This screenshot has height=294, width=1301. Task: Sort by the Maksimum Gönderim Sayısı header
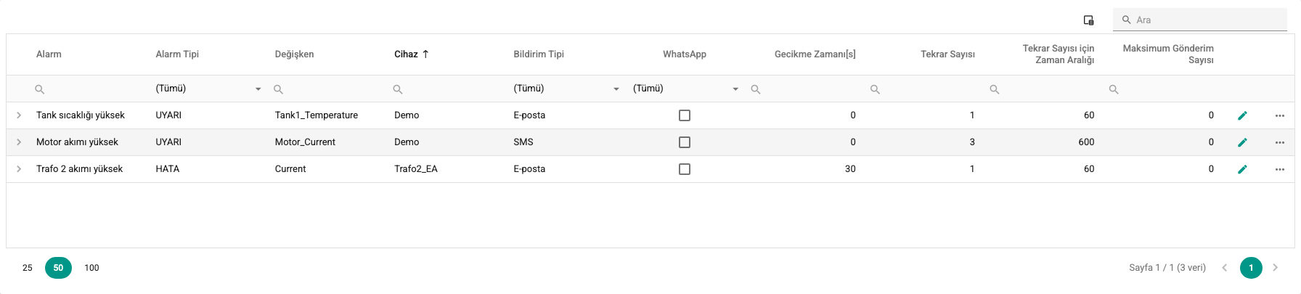point(1168,54)
